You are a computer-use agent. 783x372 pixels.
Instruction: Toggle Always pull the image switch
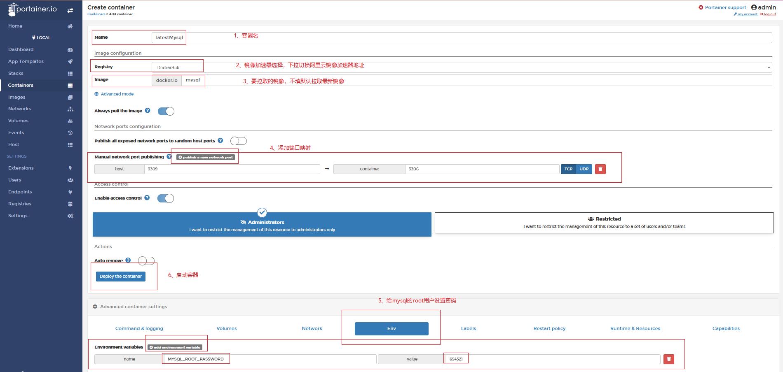pyautogui.click(x=166, y=112)
